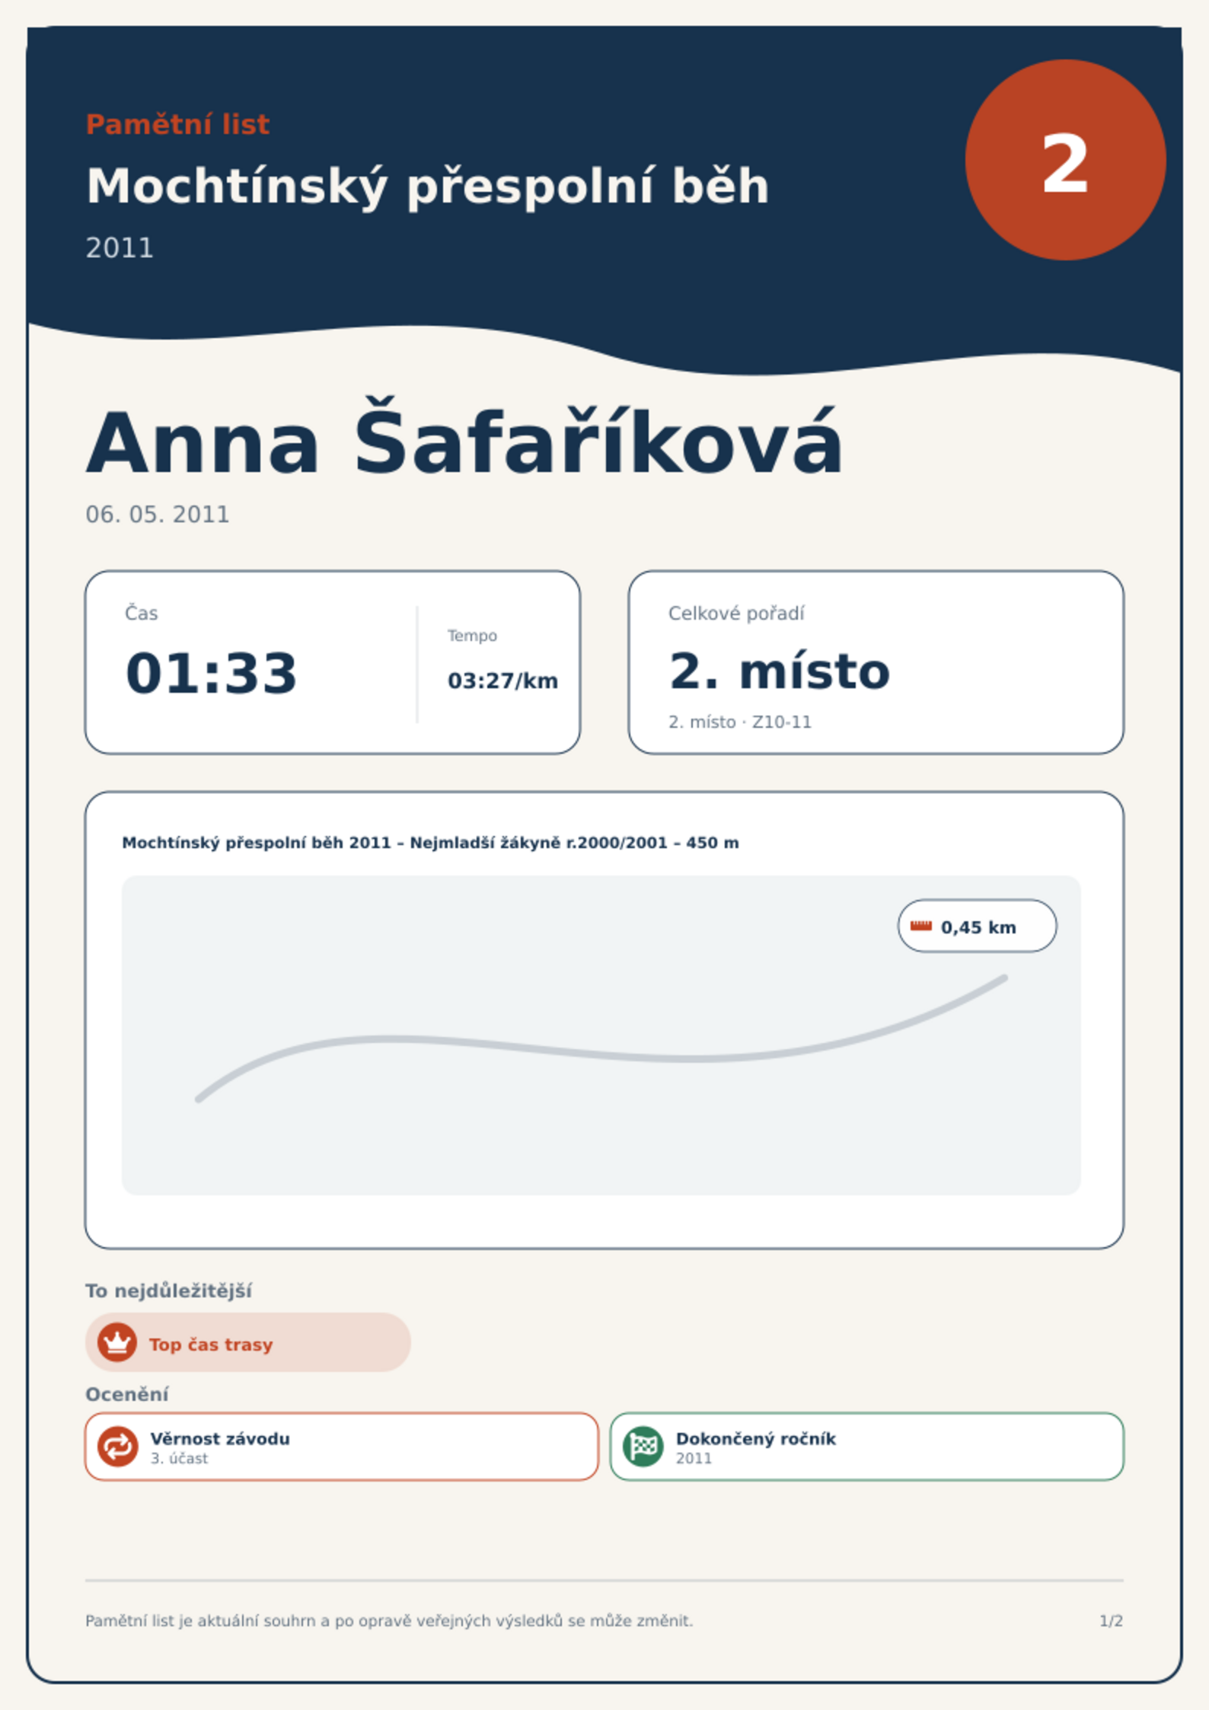Click the Mochtínský přespolní běh header title
Viewport: 1209px width, 1710px height.
(x=427, y=187)
